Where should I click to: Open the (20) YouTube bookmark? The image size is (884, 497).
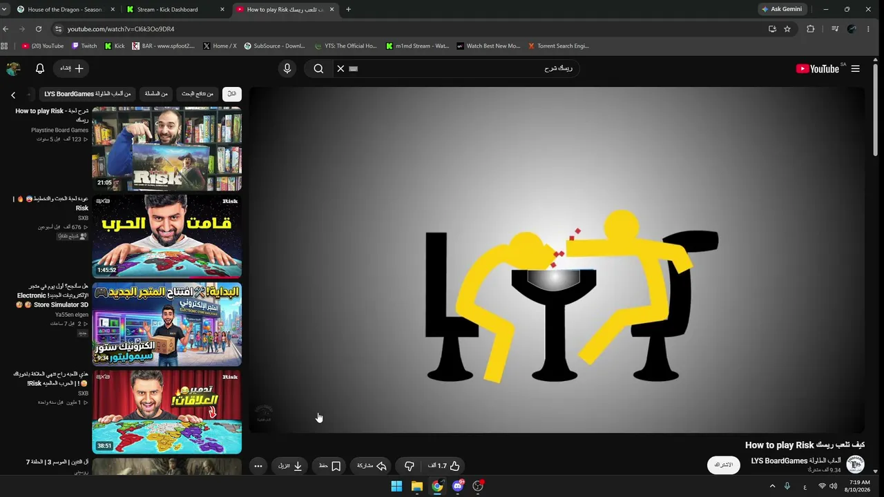[x=43, y=46]
